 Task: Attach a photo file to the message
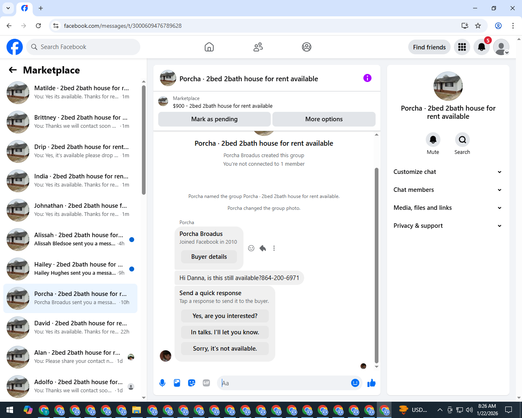[x=177, y=383]
